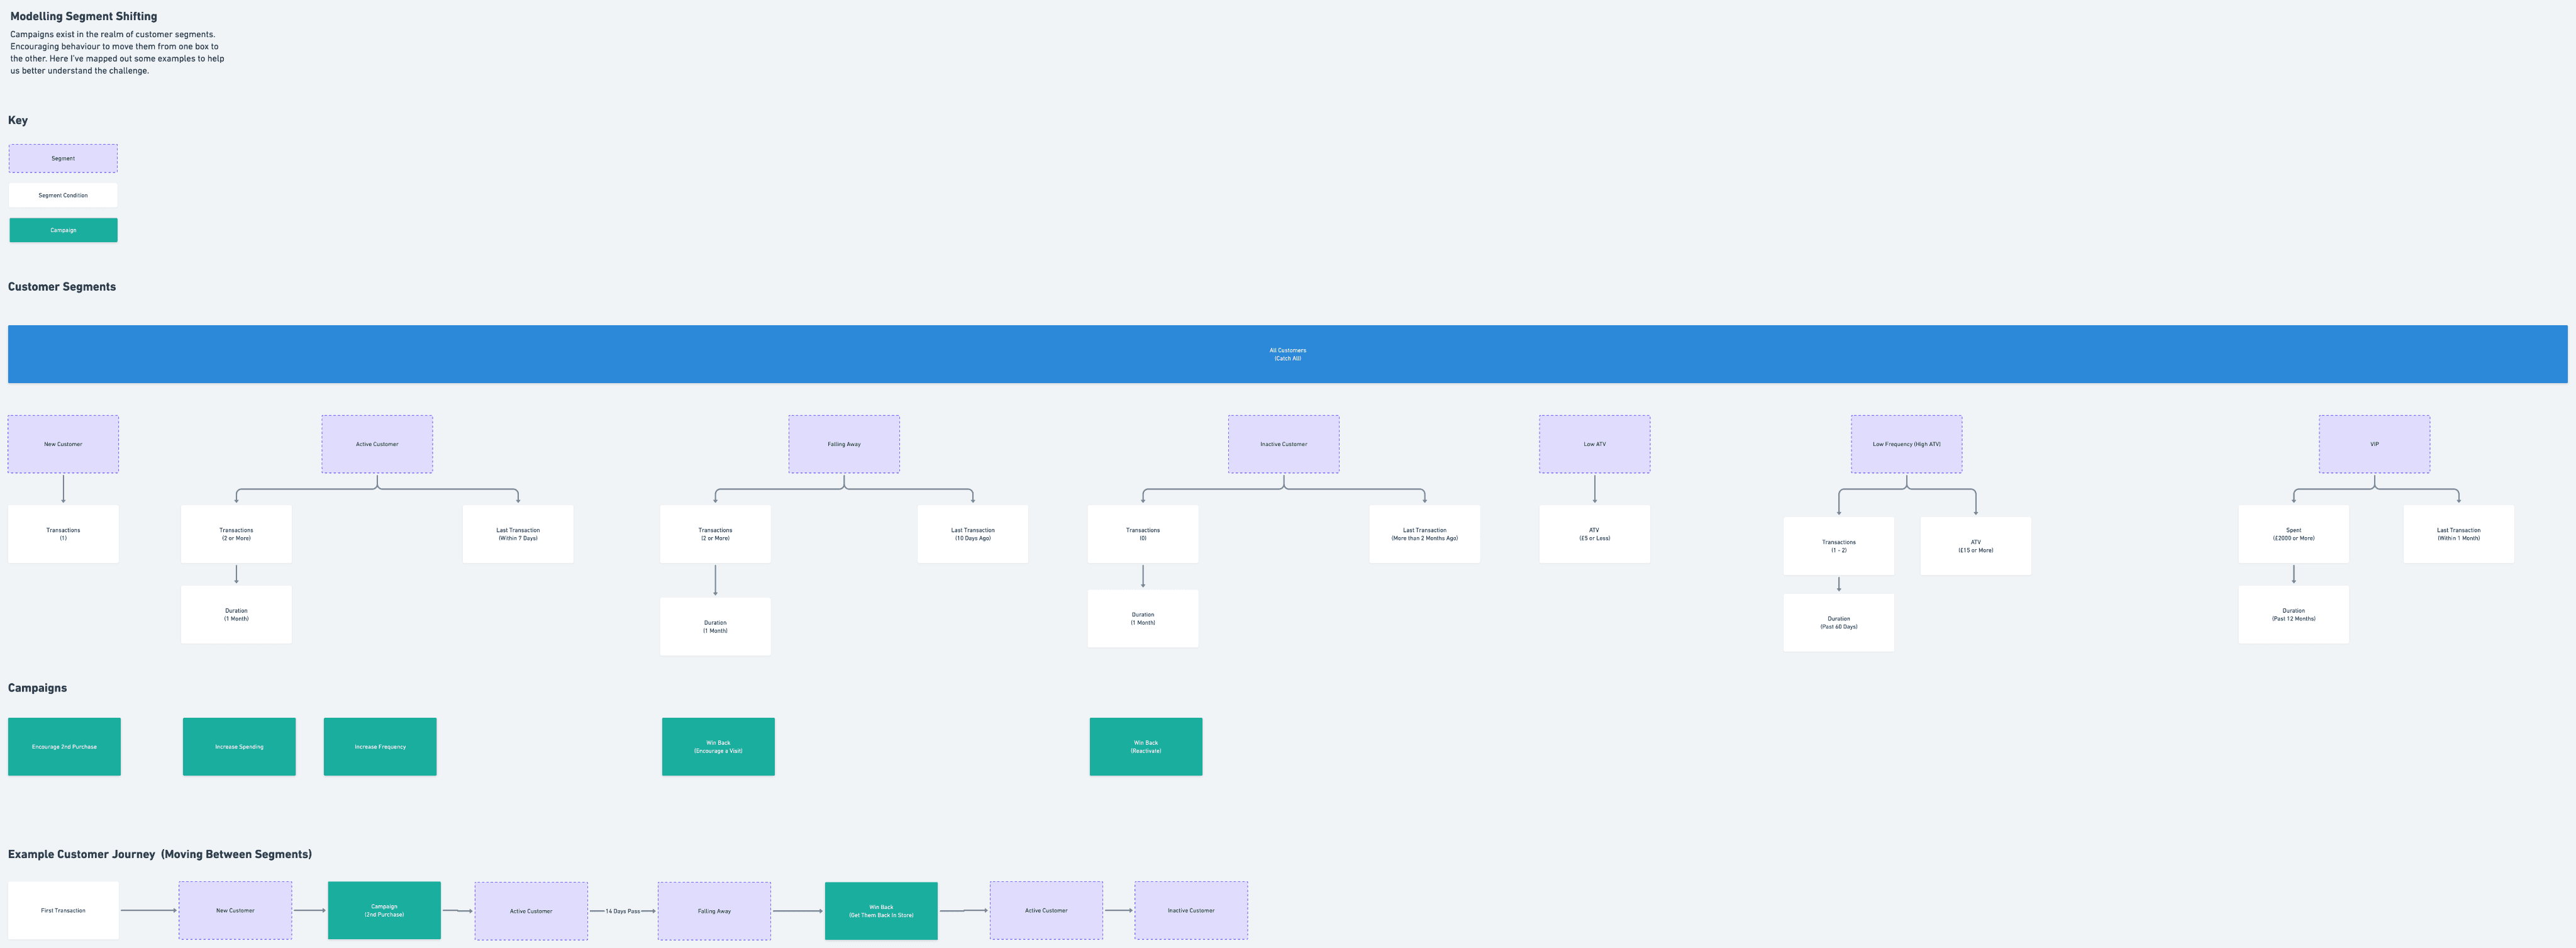Select the Win Back (Reactivate) campaign
The width and height of the screenshot is (2576, 948).
coord(1145,747)
